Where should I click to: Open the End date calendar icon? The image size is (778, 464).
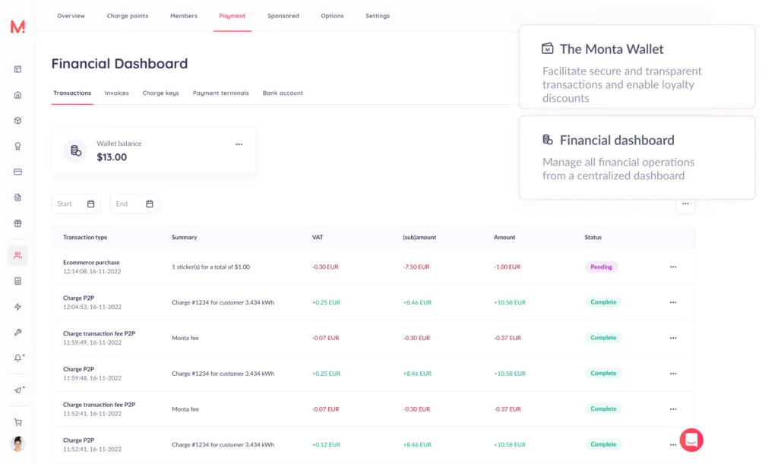150,204
